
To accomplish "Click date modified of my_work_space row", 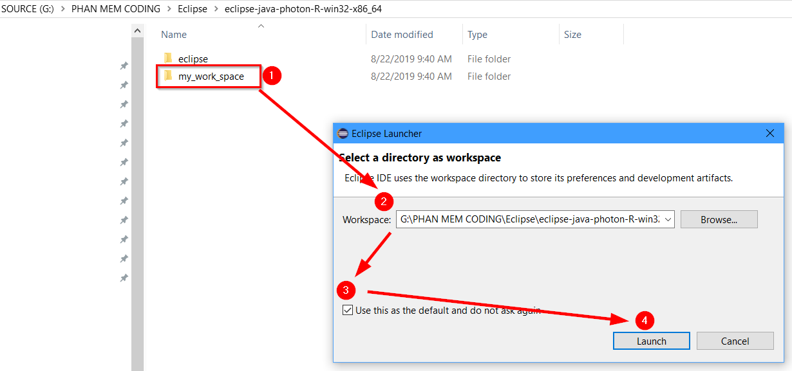I will click(411, 77).
